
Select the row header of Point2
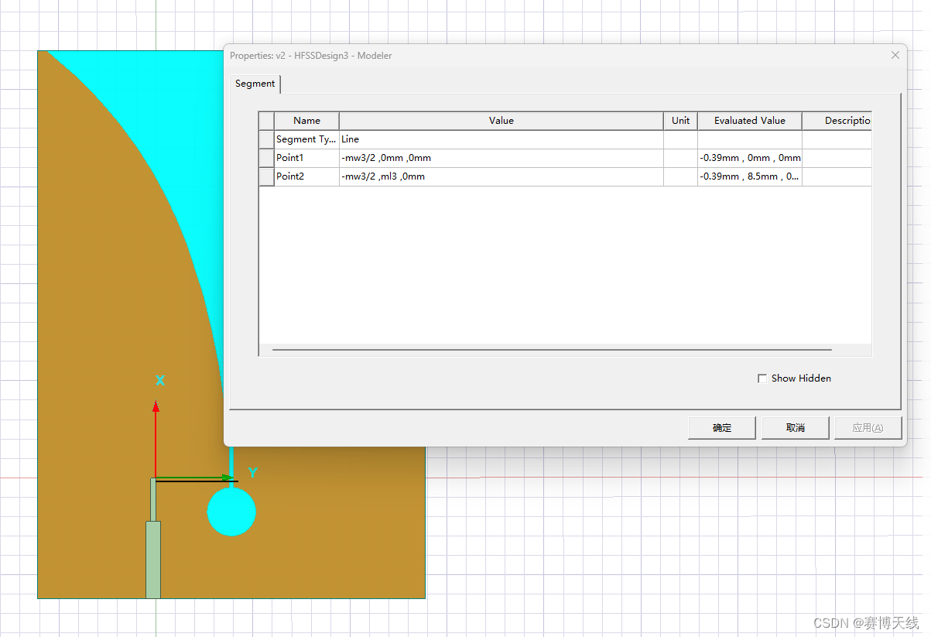coord(266,176)
